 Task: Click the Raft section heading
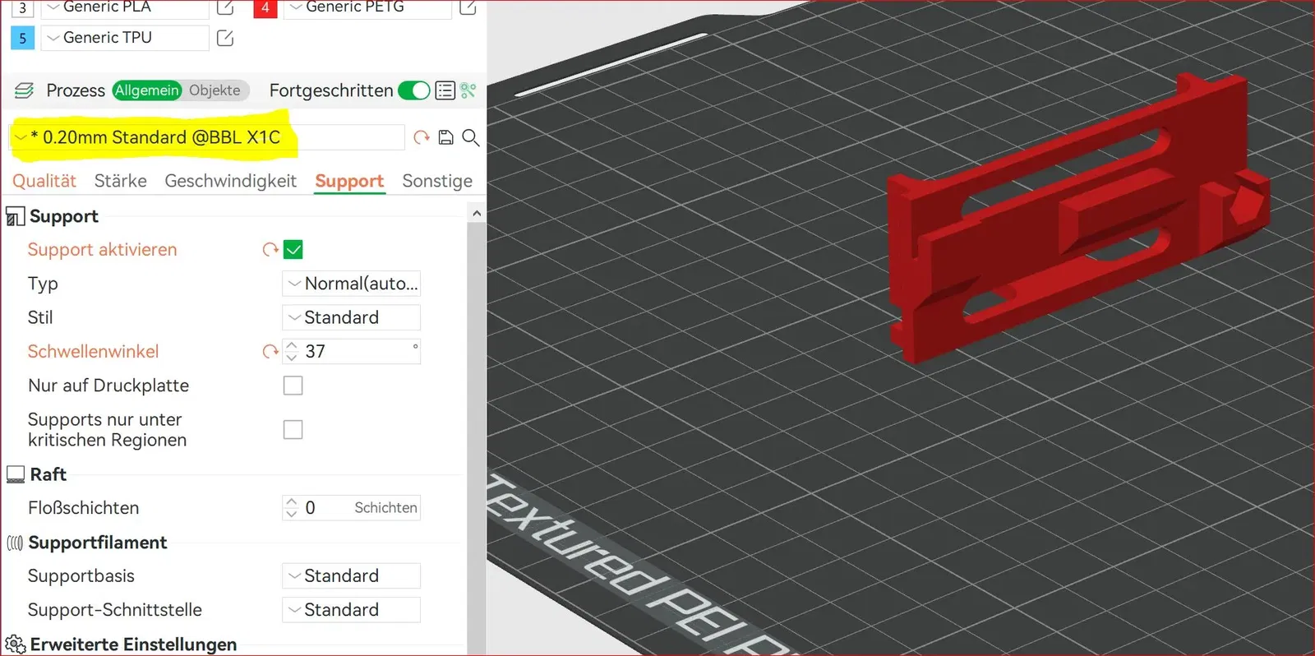coord(48,474)
